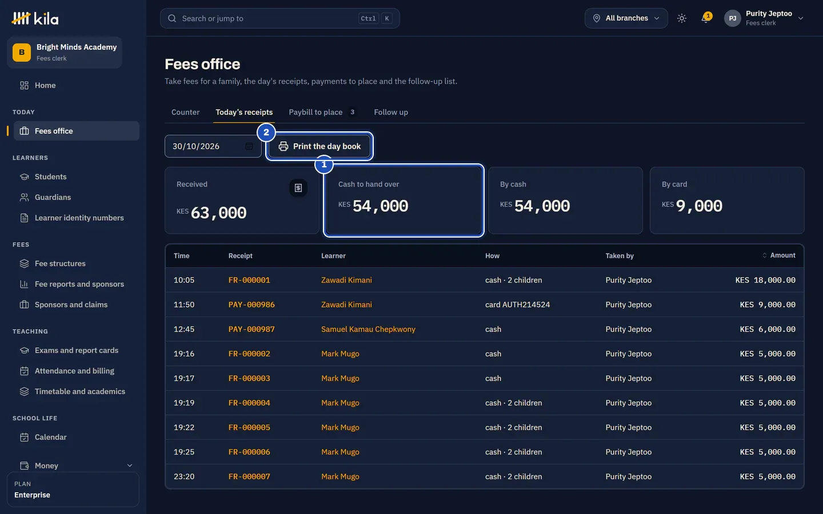Screen dimensions: 823x514
Task: Sort the table by Amount
Action: (x=778, y=255)
